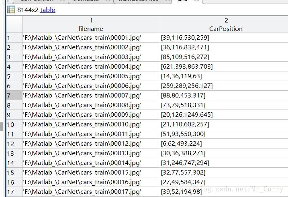The height and width of the screenshot is (197, 288).
Task: Select the filename column header
Action: (91, 24)
